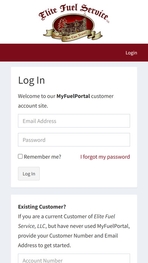Focus the Account Number input field

point(74,258)
